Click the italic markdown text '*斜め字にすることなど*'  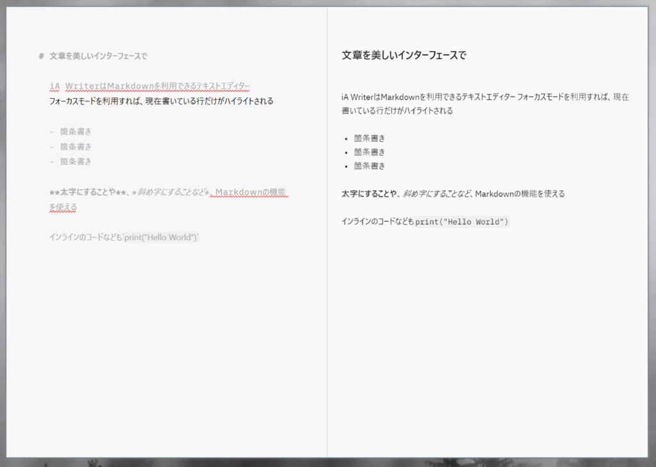tap(170, 192)
